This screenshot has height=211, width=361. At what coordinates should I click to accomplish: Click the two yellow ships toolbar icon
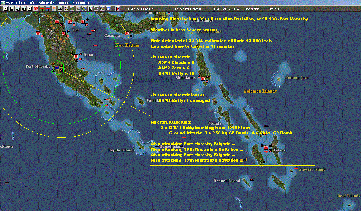click(x=66, y=9)
